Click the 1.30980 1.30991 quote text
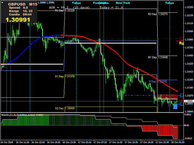 tap(46, 2)
